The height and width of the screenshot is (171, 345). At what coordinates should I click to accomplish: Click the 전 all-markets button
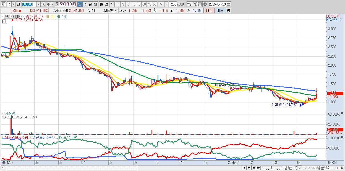click(18, 4)
